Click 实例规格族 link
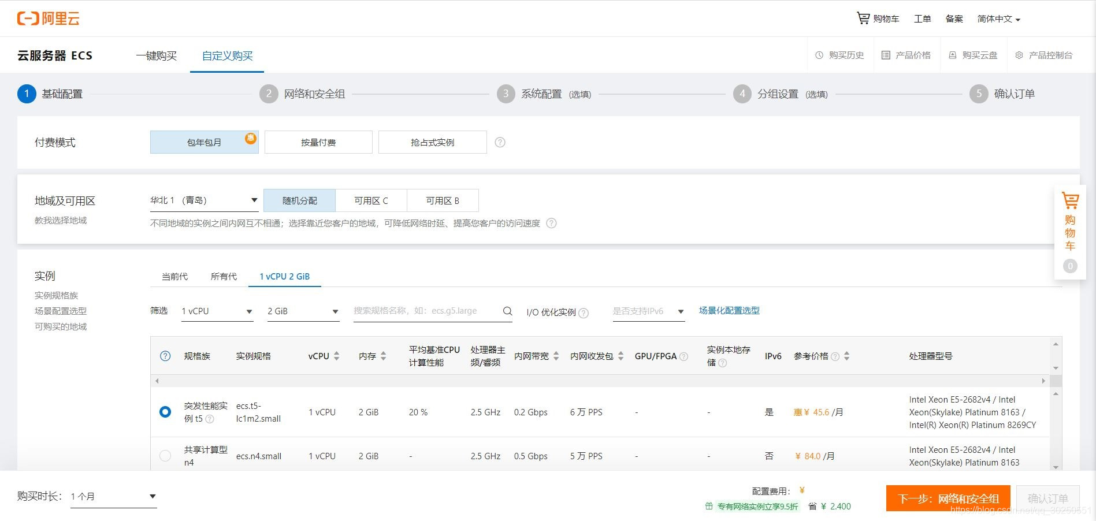This screenshot has width=1096, height=521. (56, 296)
